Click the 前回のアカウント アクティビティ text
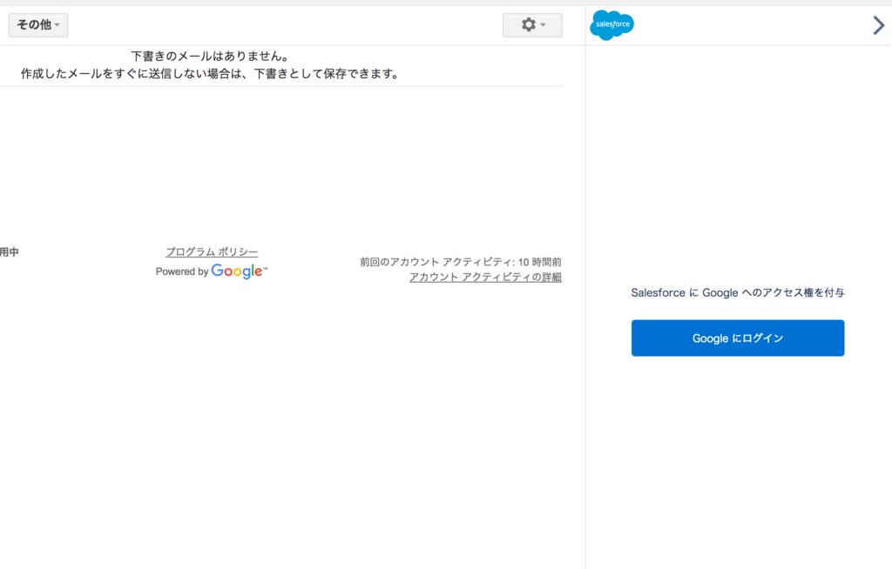This screenshot has height=569, width=892. click(x=461, y=262)
